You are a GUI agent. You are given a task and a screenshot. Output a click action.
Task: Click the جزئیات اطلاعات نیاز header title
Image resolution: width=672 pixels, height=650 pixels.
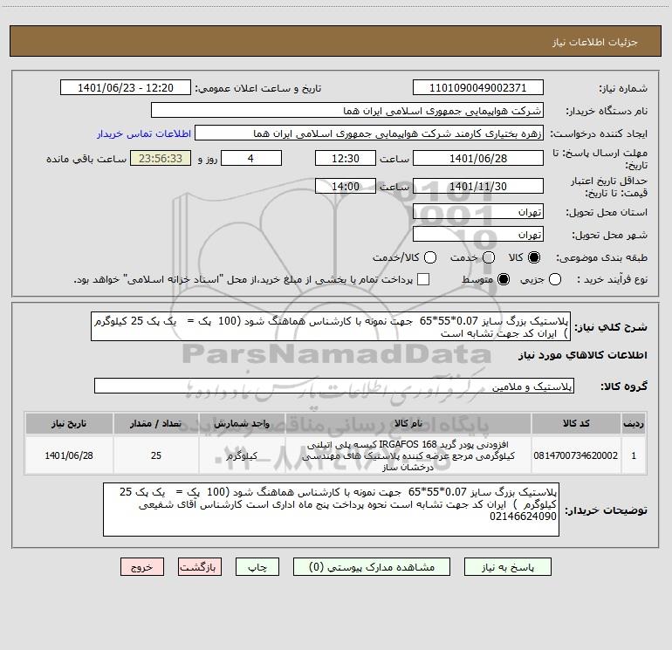tap(594, 42)
